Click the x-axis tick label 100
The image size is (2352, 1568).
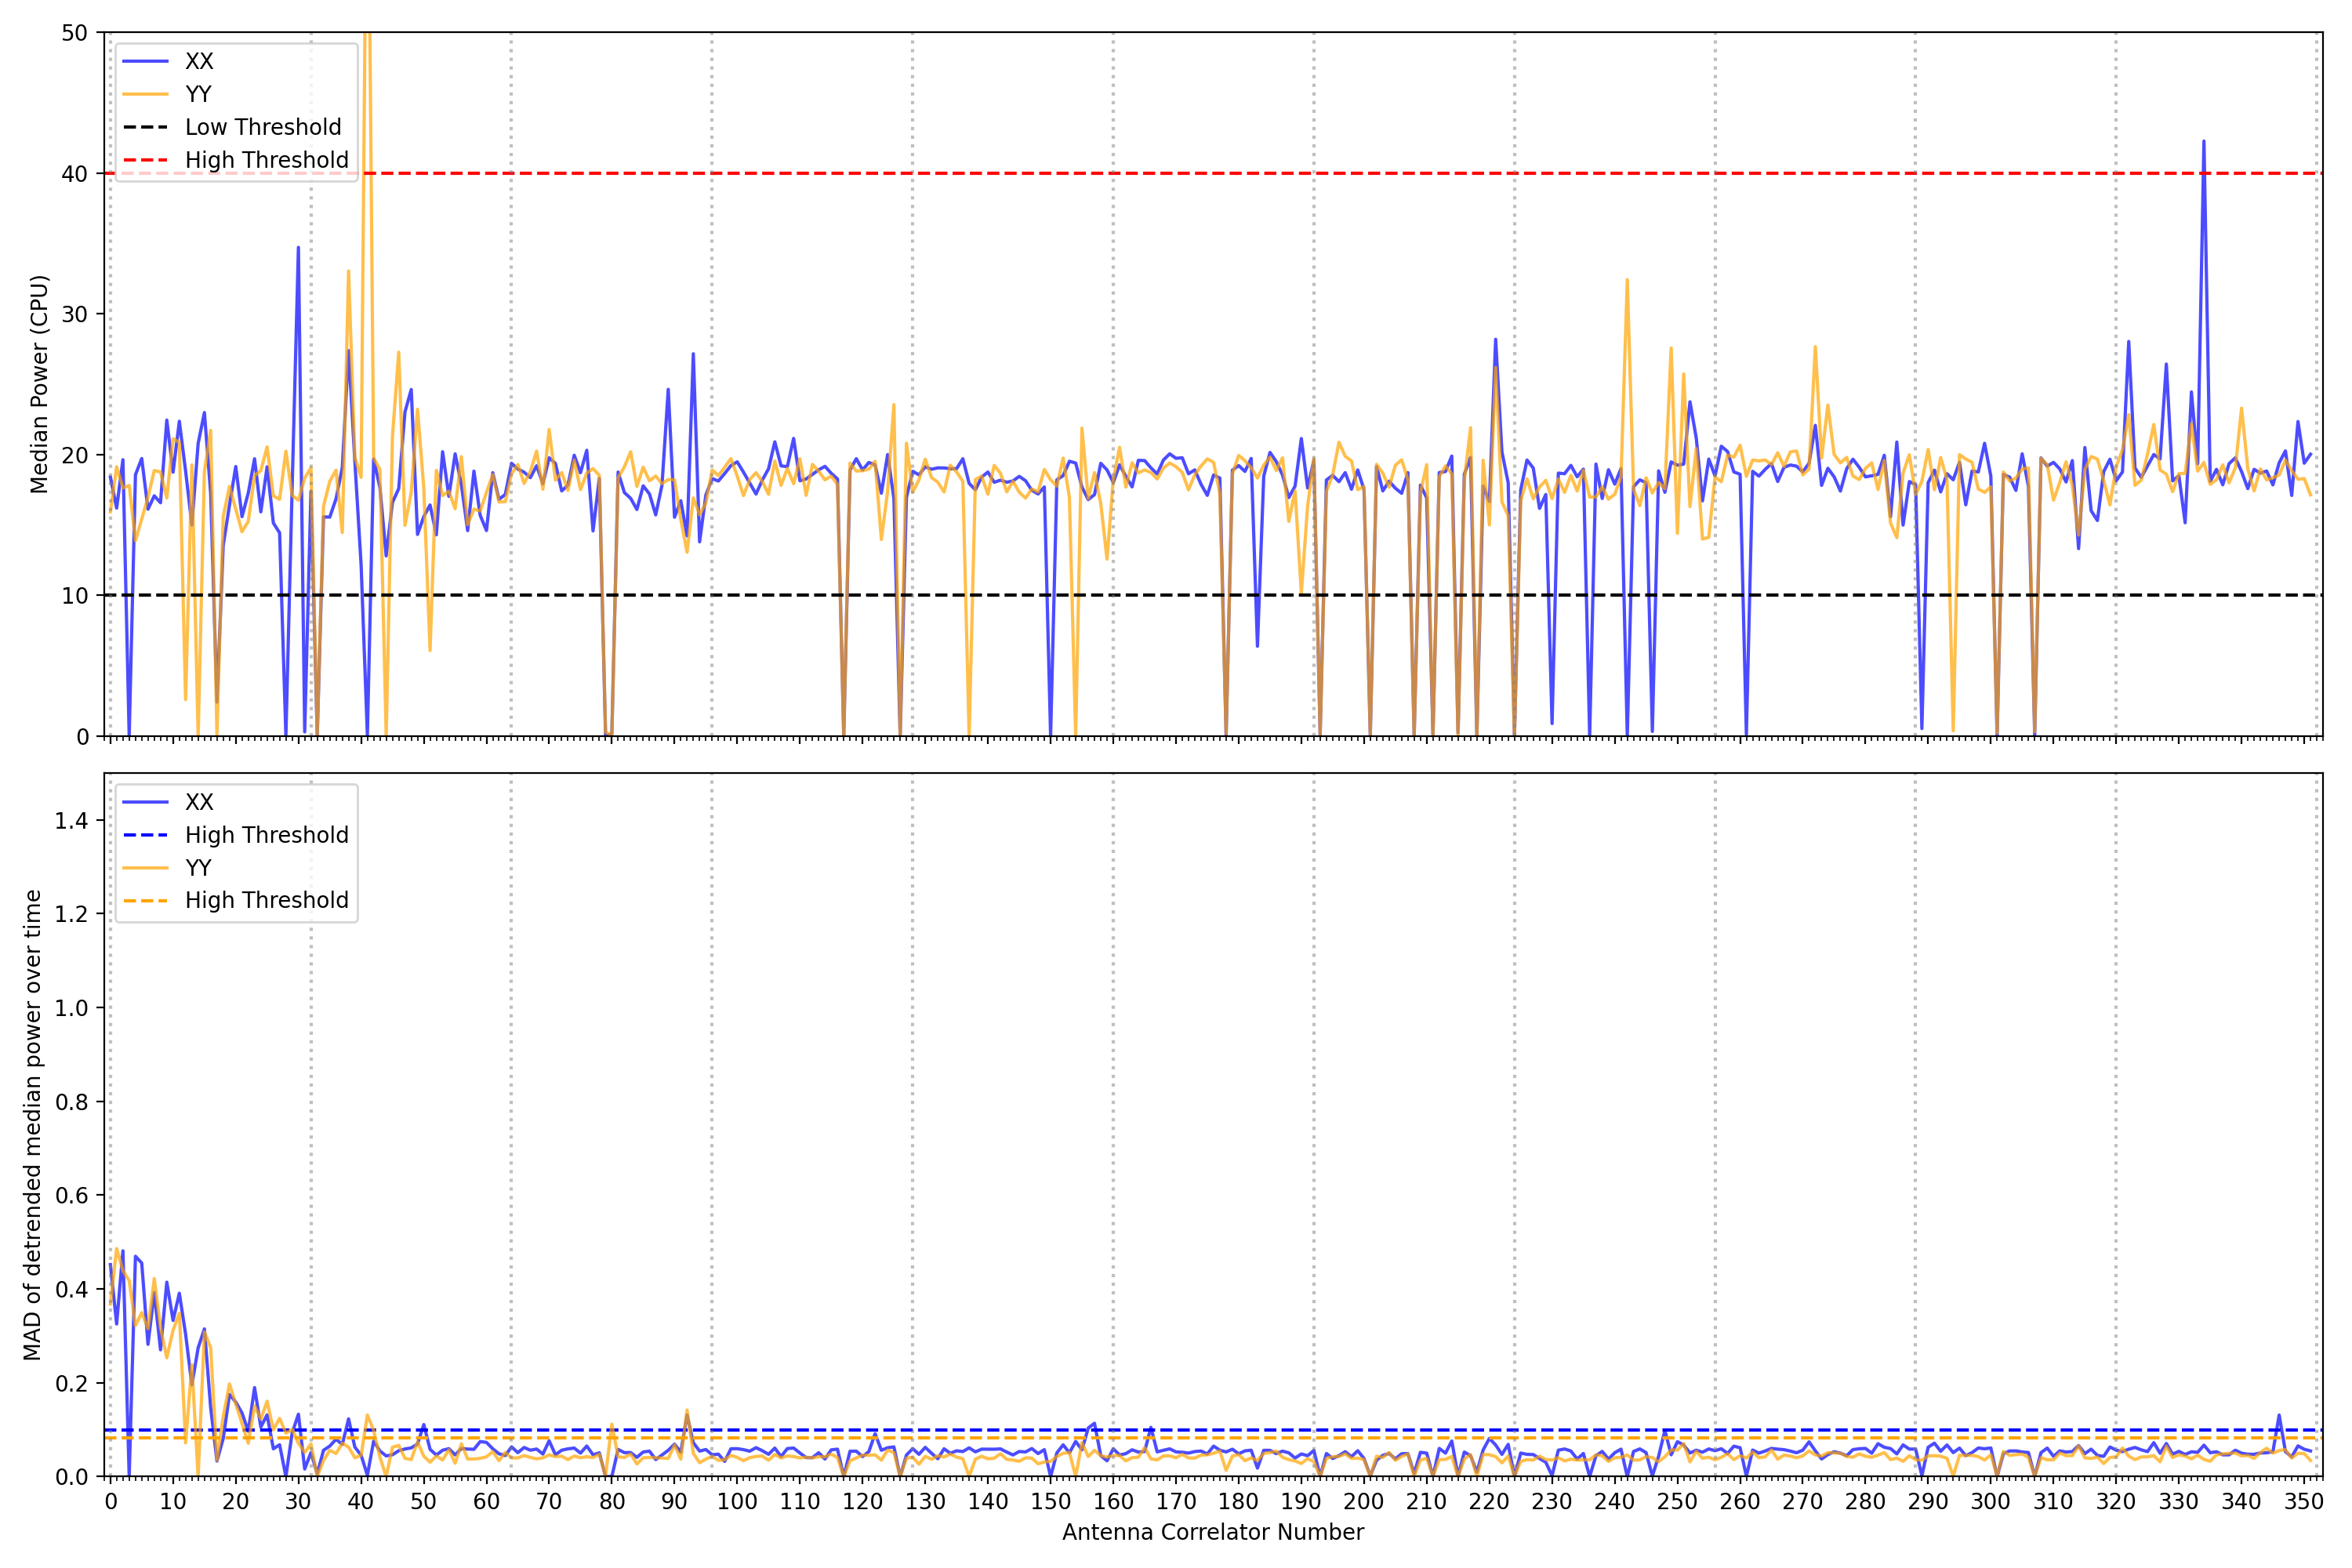point(737,1502)
